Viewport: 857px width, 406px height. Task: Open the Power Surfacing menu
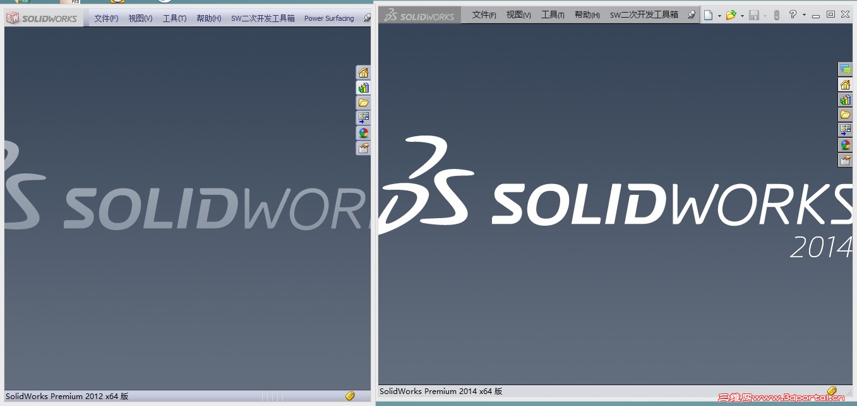[x=329, y=18]
